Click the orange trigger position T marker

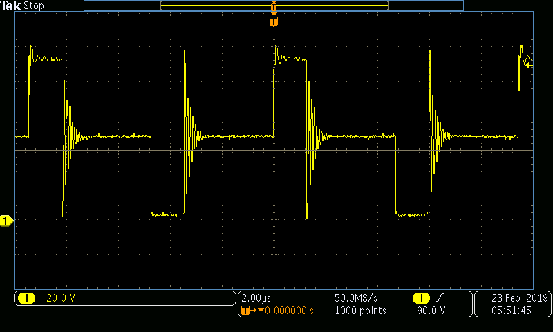(x=274, y=22)
